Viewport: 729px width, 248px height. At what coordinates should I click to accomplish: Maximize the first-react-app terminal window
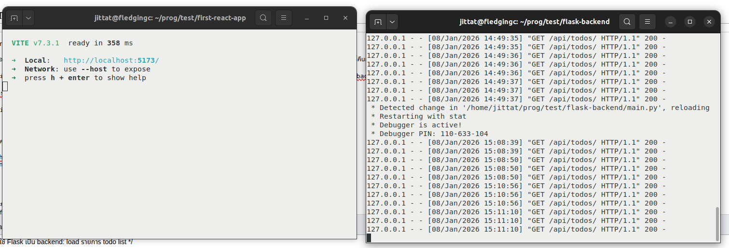coord(326,18)
